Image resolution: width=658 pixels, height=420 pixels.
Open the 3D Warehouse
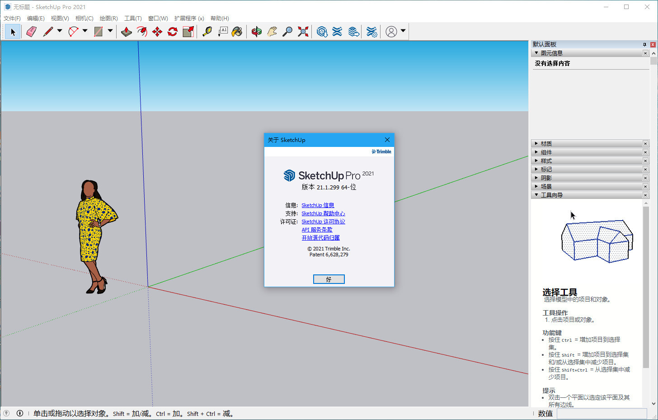coord(322,32)
